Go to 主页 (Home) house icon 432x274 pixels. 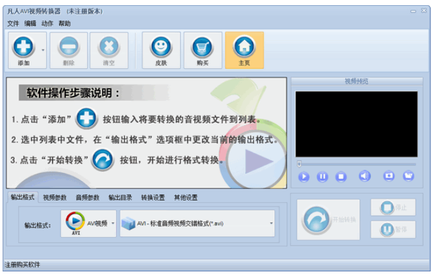[x=245, y=47]
